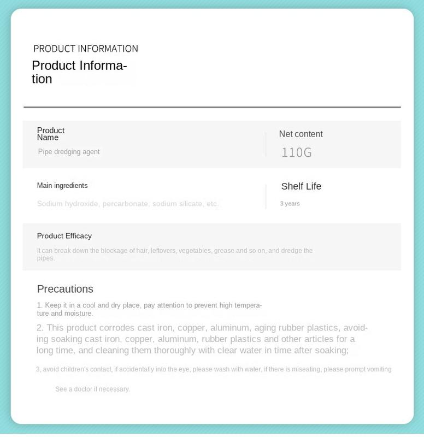Select precaution 1 about cool dry place

point(149,309)
